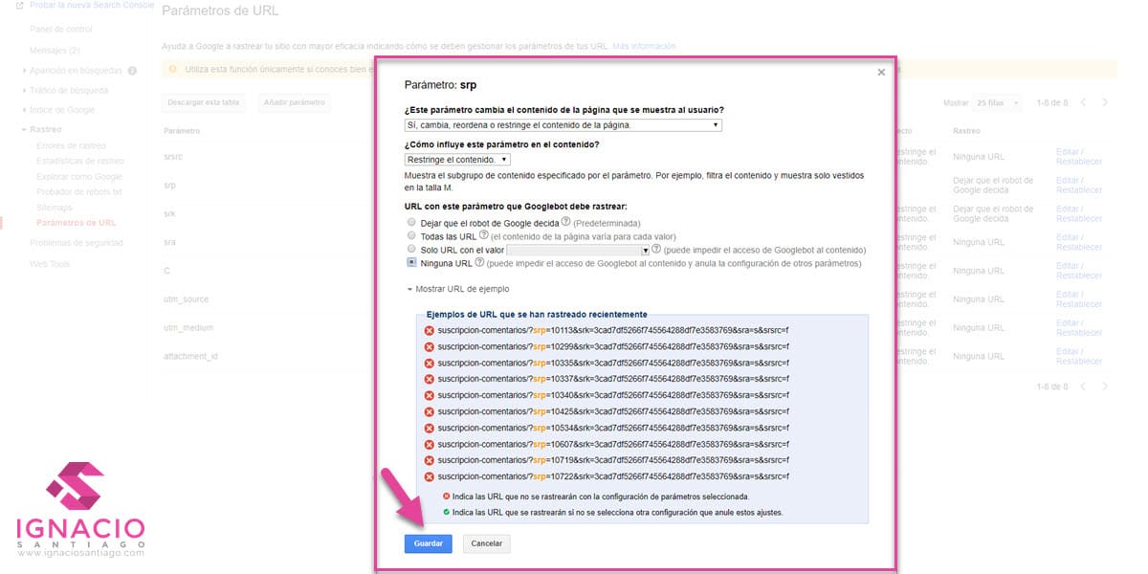Open Explorar como Google in sidebar
This screenshot has width=1148, height=574.
(79, 177)
